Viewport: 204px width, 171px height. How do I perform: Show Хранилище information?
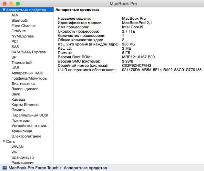(x=22, y=131)
